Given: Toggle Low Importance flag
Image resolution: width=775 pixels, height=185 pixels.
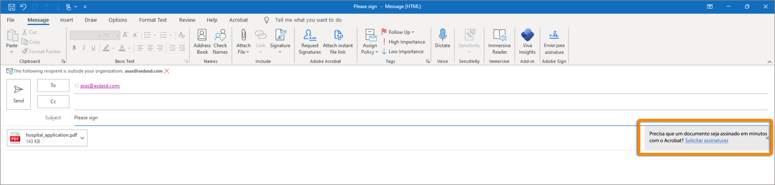Looking at the screenshot, I should (403, 52).
